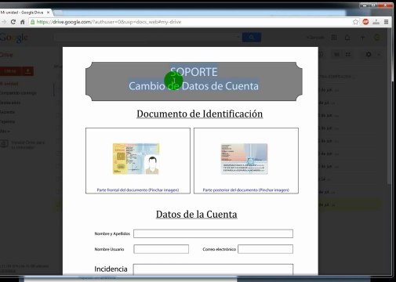Reload the page with the refresh icon
This screenshot has width=396, height=282.
coord(13,22)
